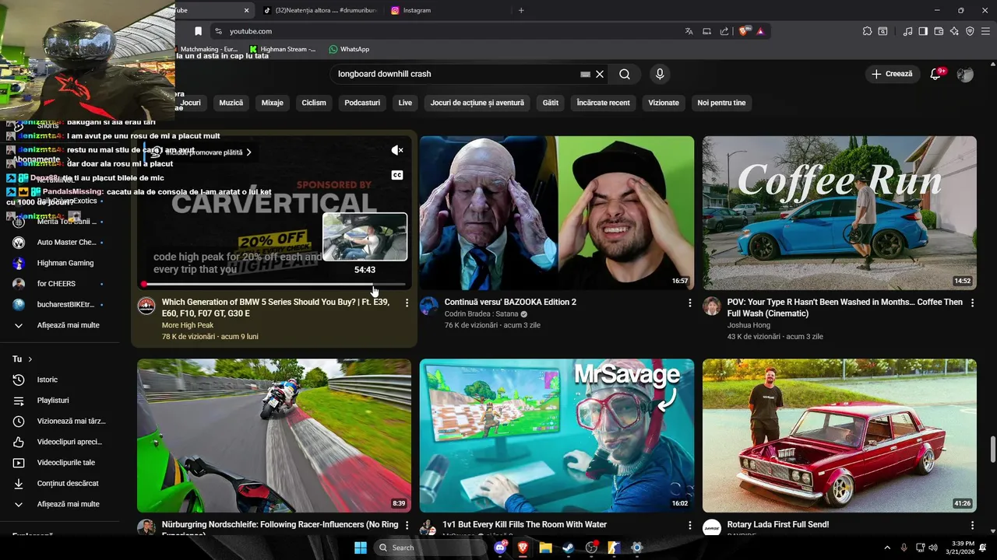
Task: Open the Joshua Hong channel link
Action: click(749, 325)
